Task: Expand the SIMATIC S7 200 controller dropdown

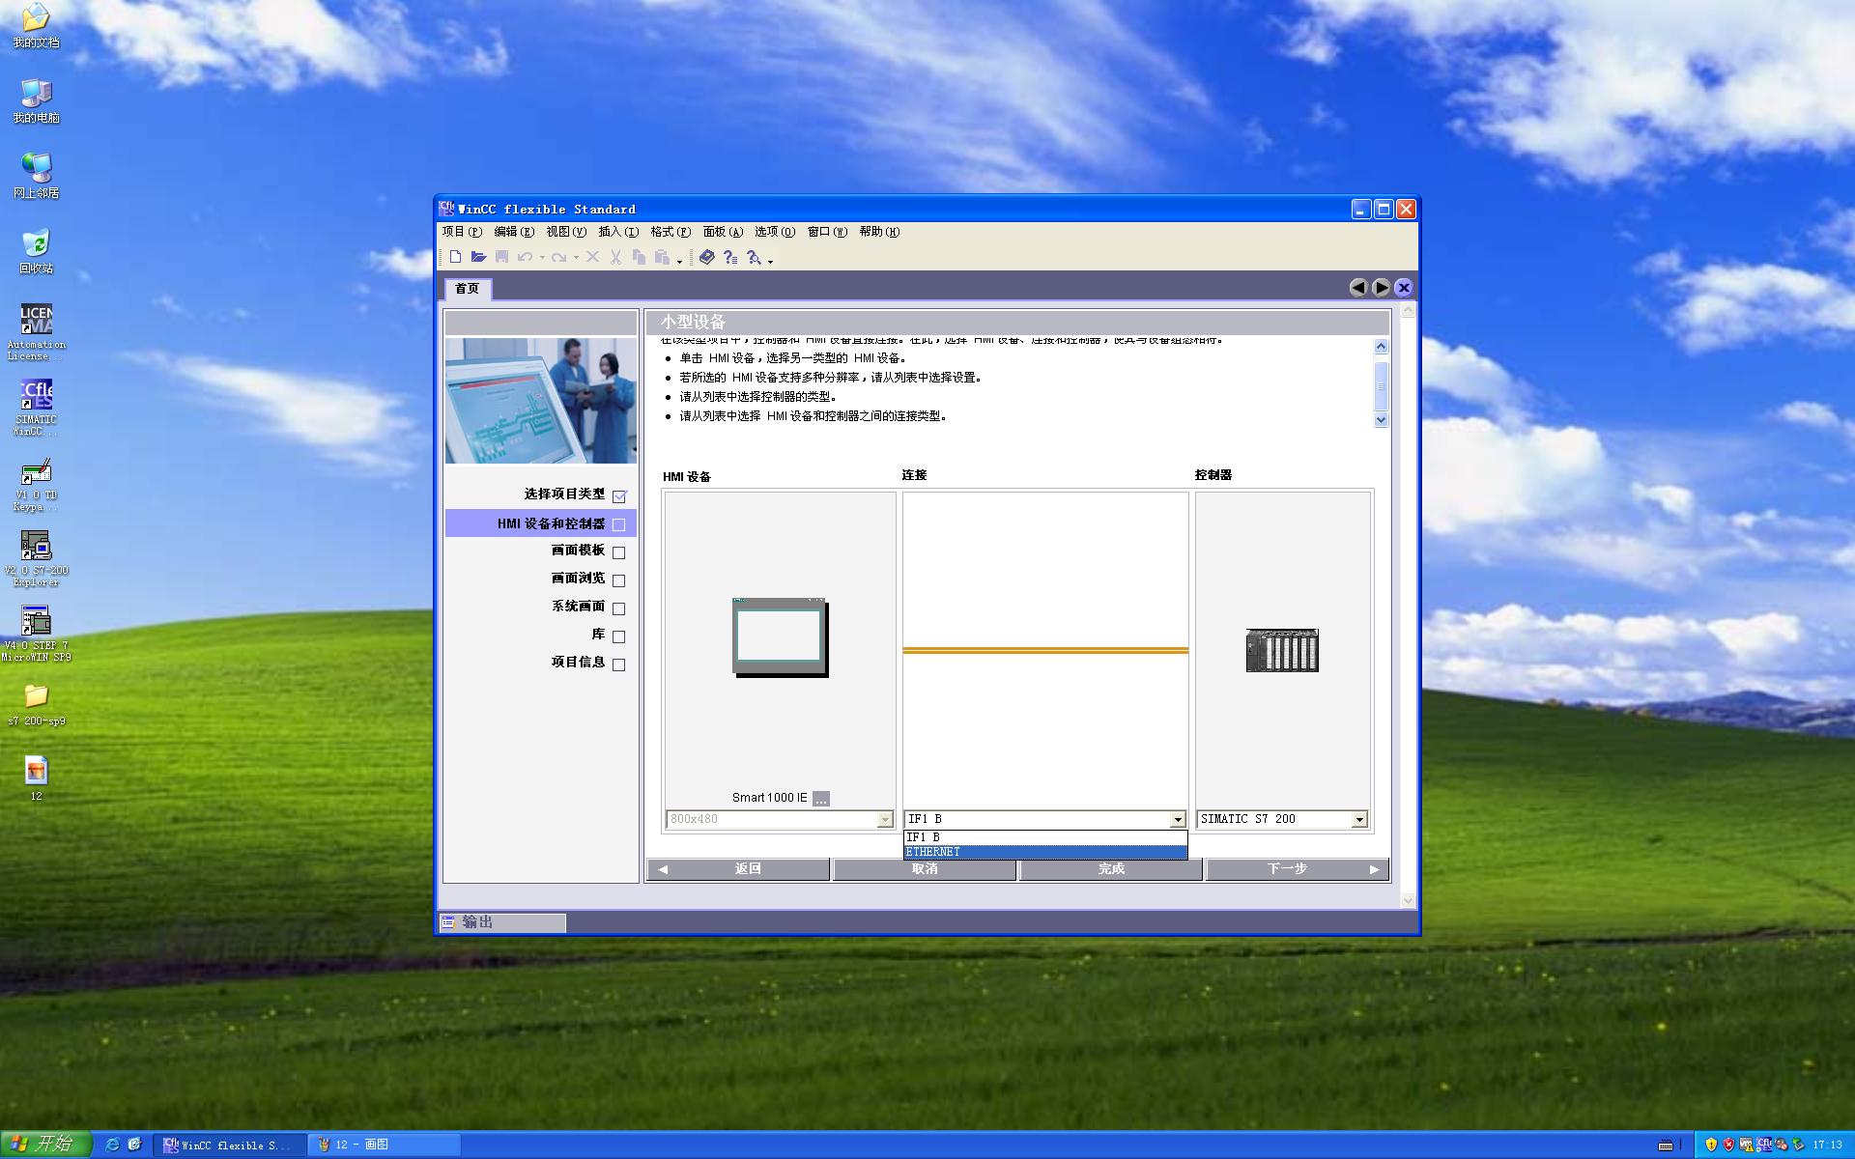Action: (x=1359, y=819)
